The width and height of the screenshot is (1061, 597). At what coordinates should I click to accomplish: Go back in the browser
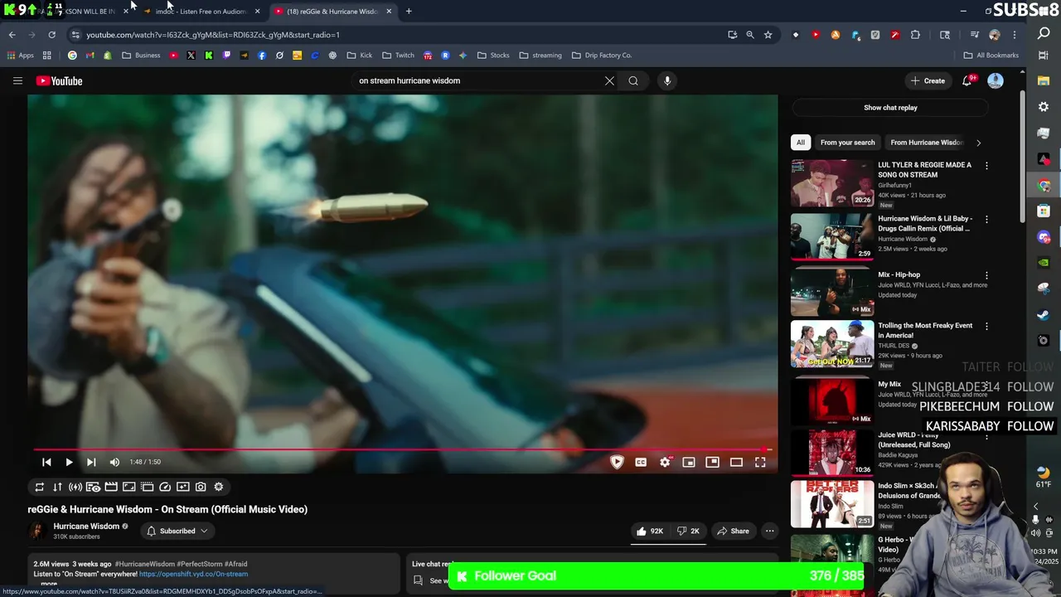(12, 35)
